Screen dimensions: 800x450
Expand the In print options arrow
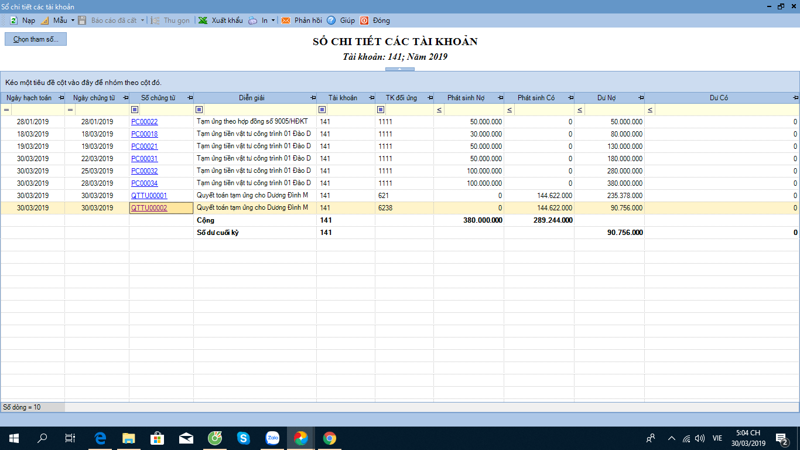tap(273, 21)
